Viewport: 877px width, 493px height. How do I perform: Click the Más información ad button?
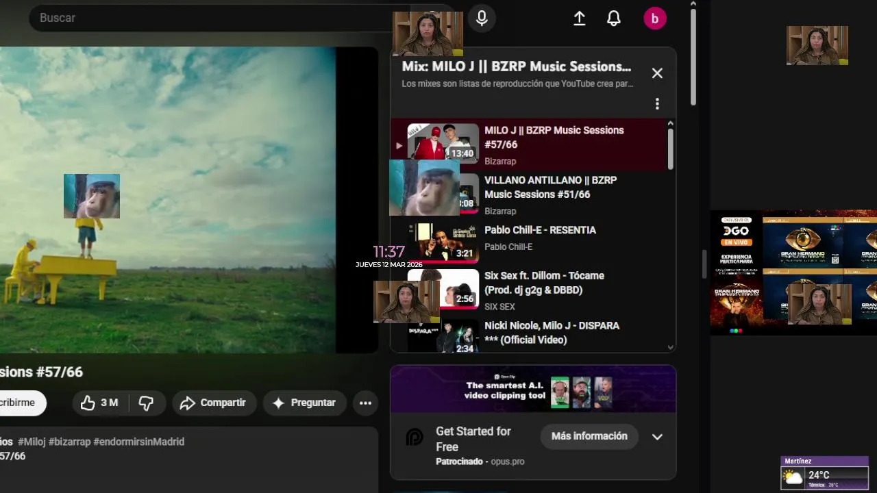coord(589,436)
